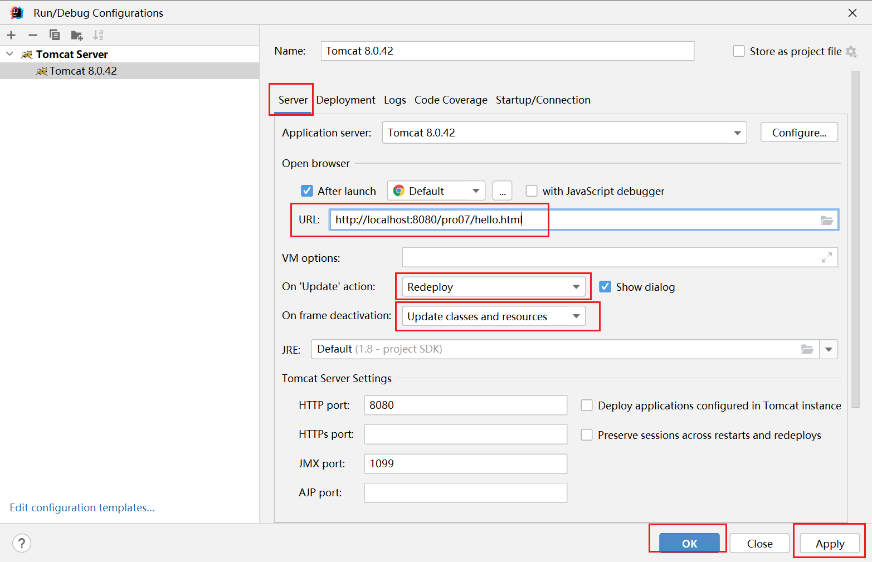Click the Close button
872x562 pixels.
click(759, 544)
